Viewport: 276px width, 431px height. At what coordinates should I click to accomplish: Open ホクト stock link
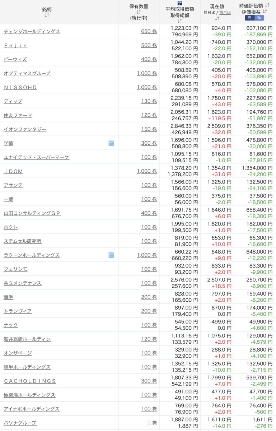pos(11,227)
